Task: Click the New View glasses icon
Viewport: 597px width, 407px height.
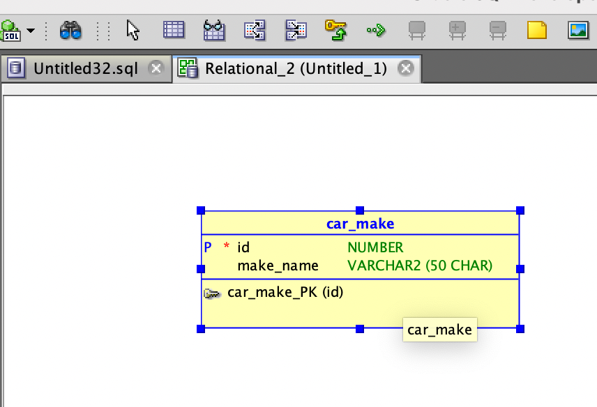Action: (x=214, y=30)
